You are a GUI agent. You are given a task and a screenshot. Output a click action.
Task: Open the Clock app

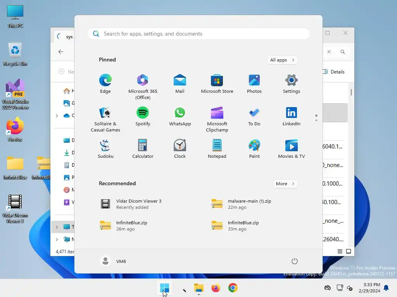point(180,149)
